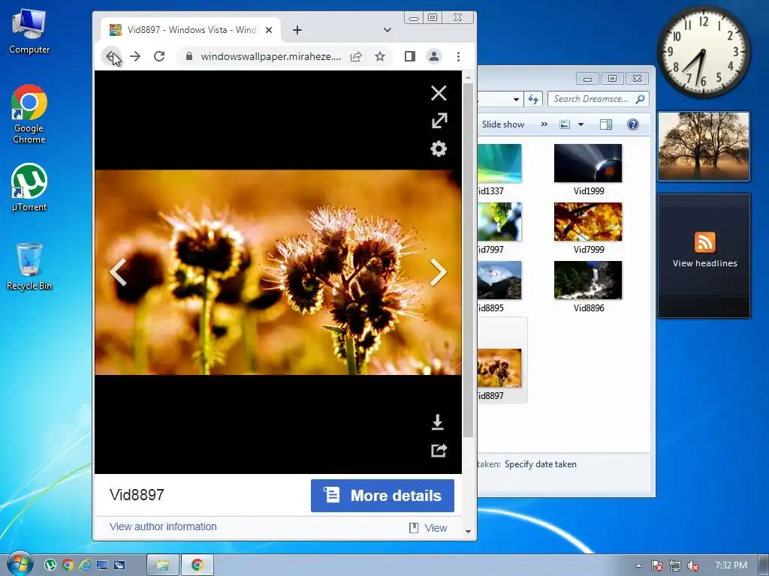Click the address bar URL
Viewport: 769px width, 576px height.
point(270,56)
